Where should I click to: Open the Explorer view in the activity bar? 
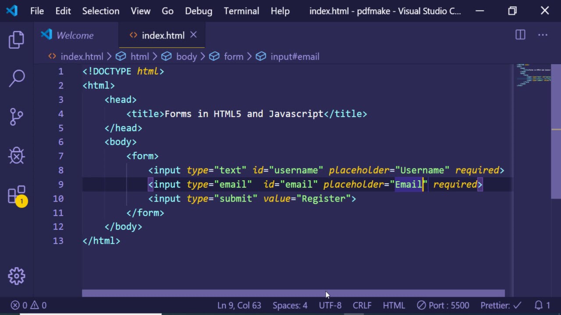point(17,40)
